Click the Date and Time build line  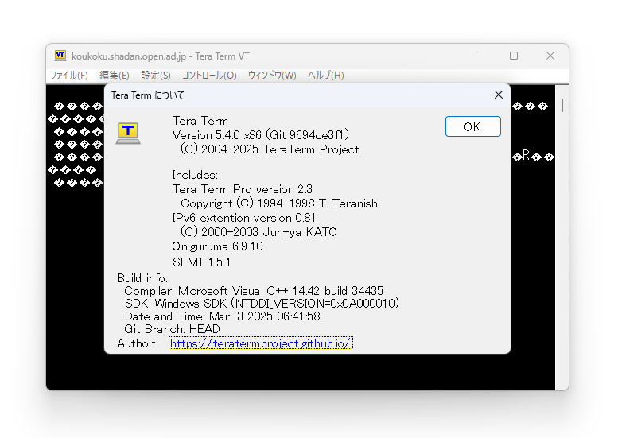coord(222,316)
